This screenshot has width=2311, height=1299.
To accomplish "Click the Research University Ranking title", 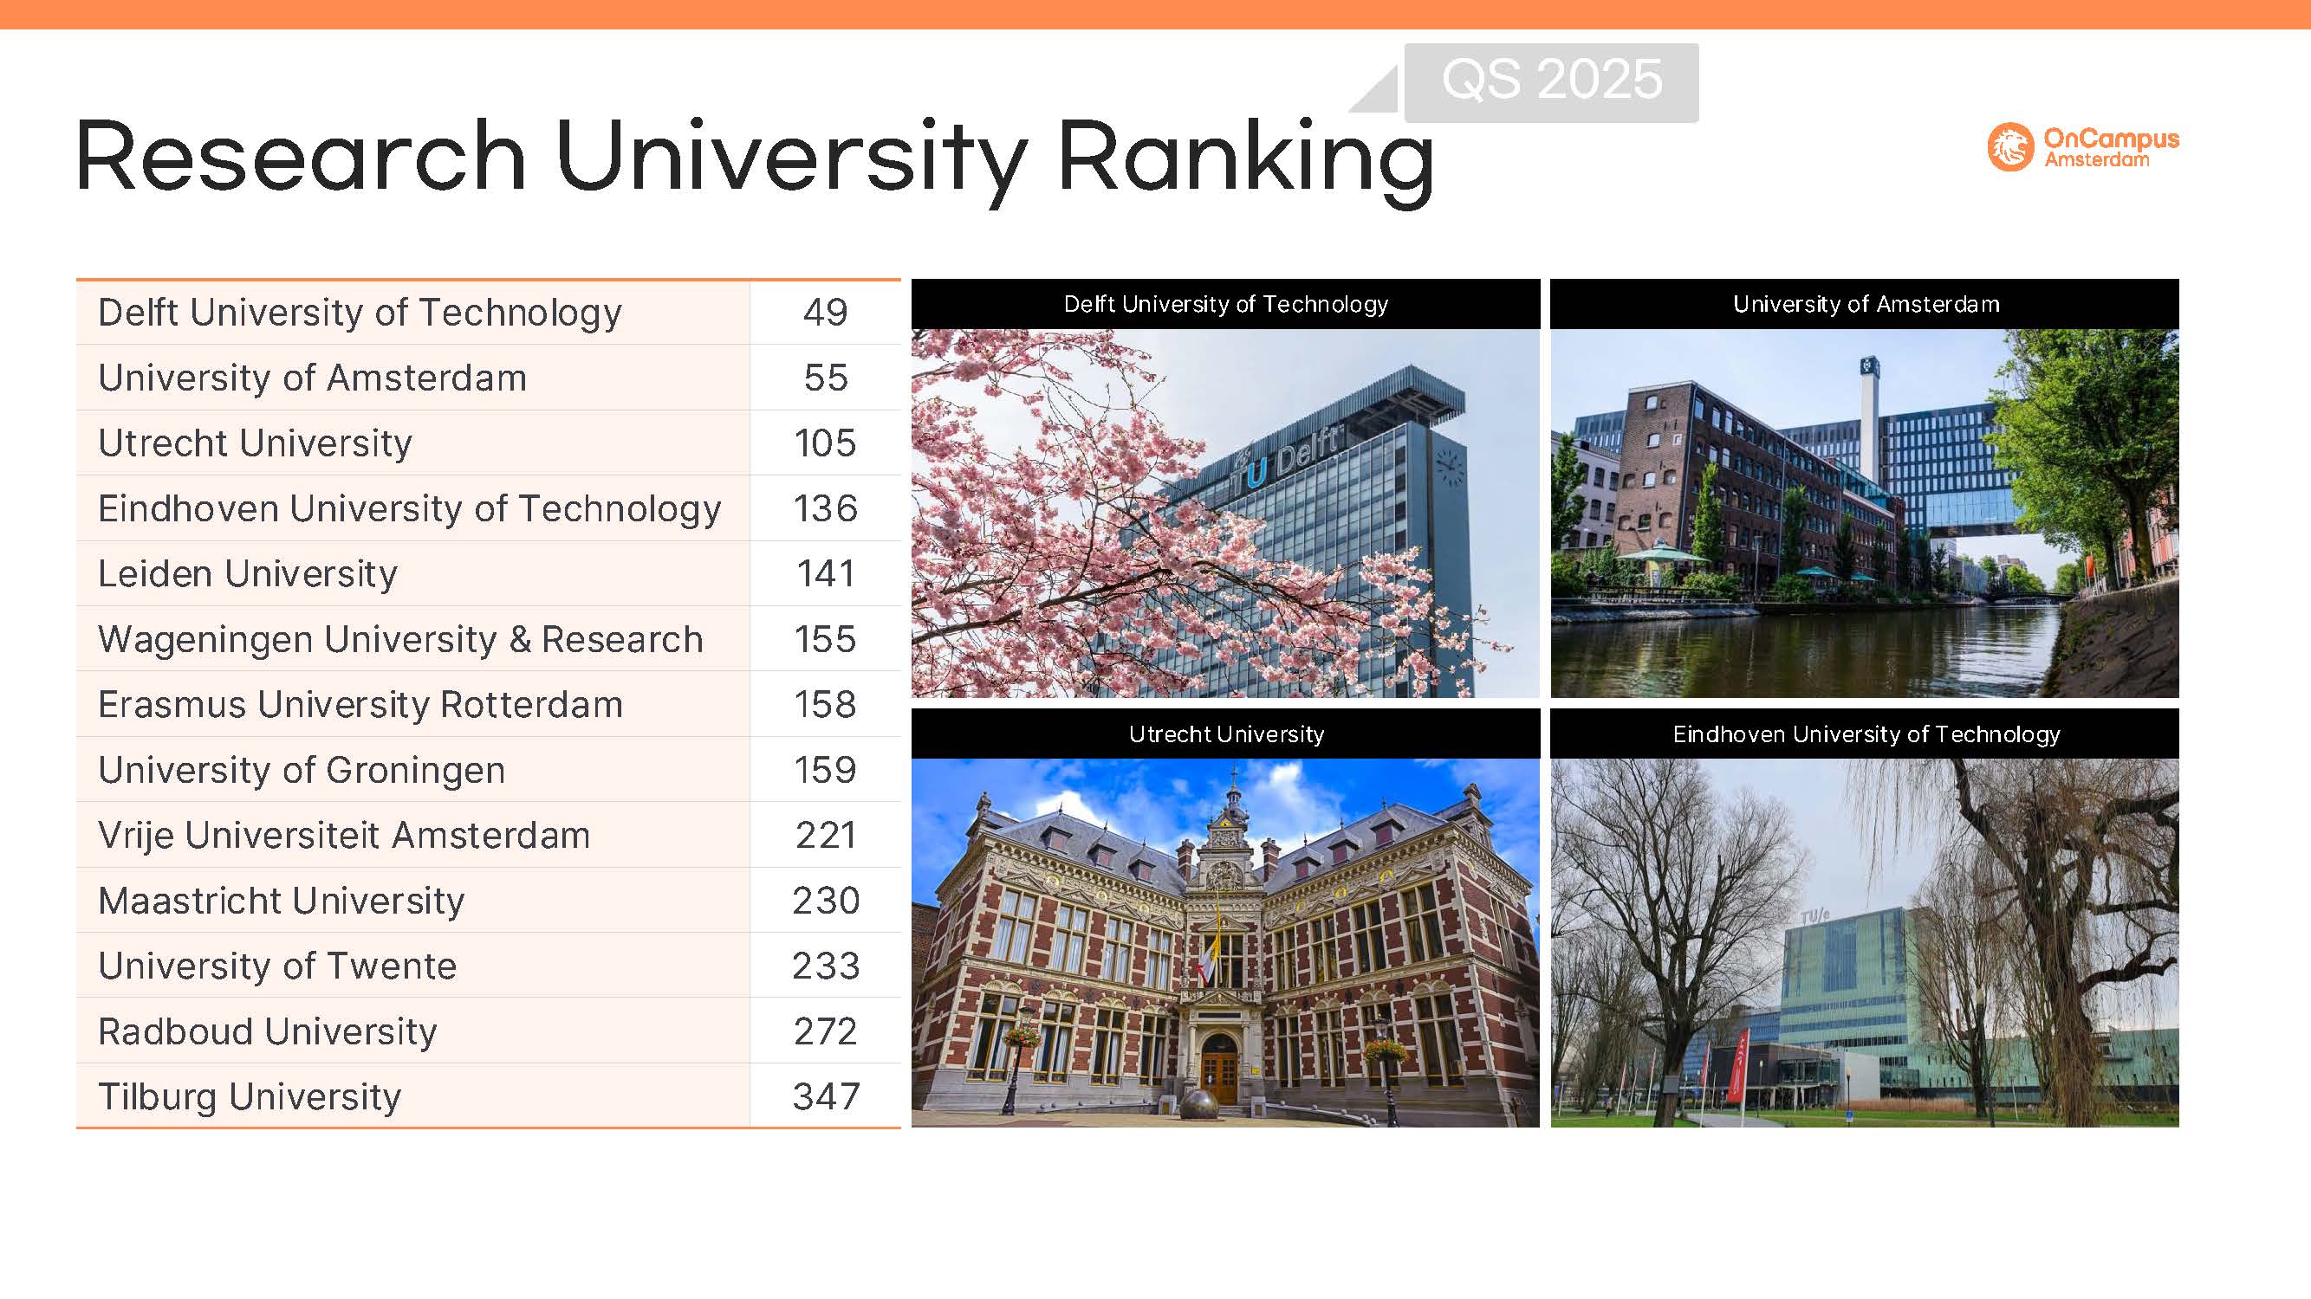I will (x=754, y=158).
